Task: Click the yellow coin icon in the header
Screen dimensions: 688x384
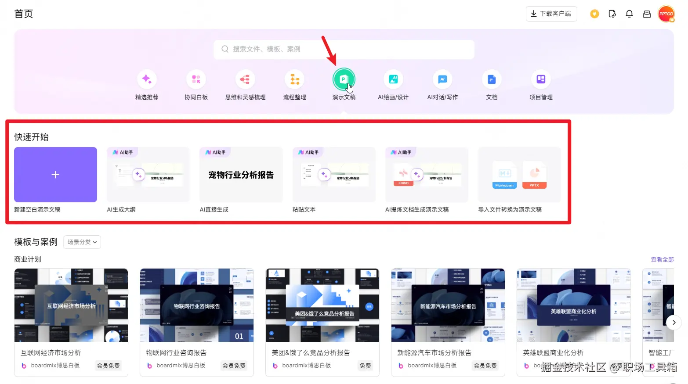Action: [594, 14]
